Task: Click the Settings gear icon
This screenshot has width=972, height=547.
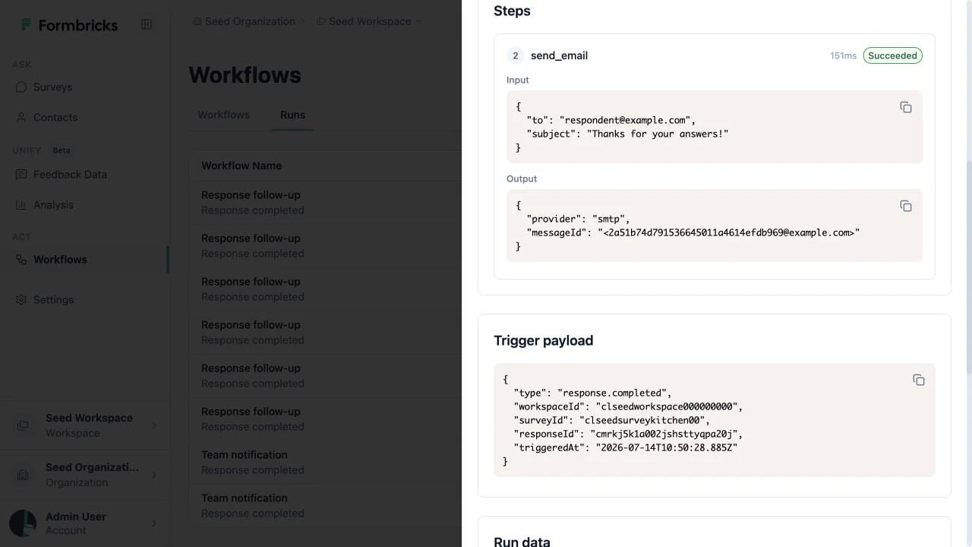Action: tap(21, 300)
